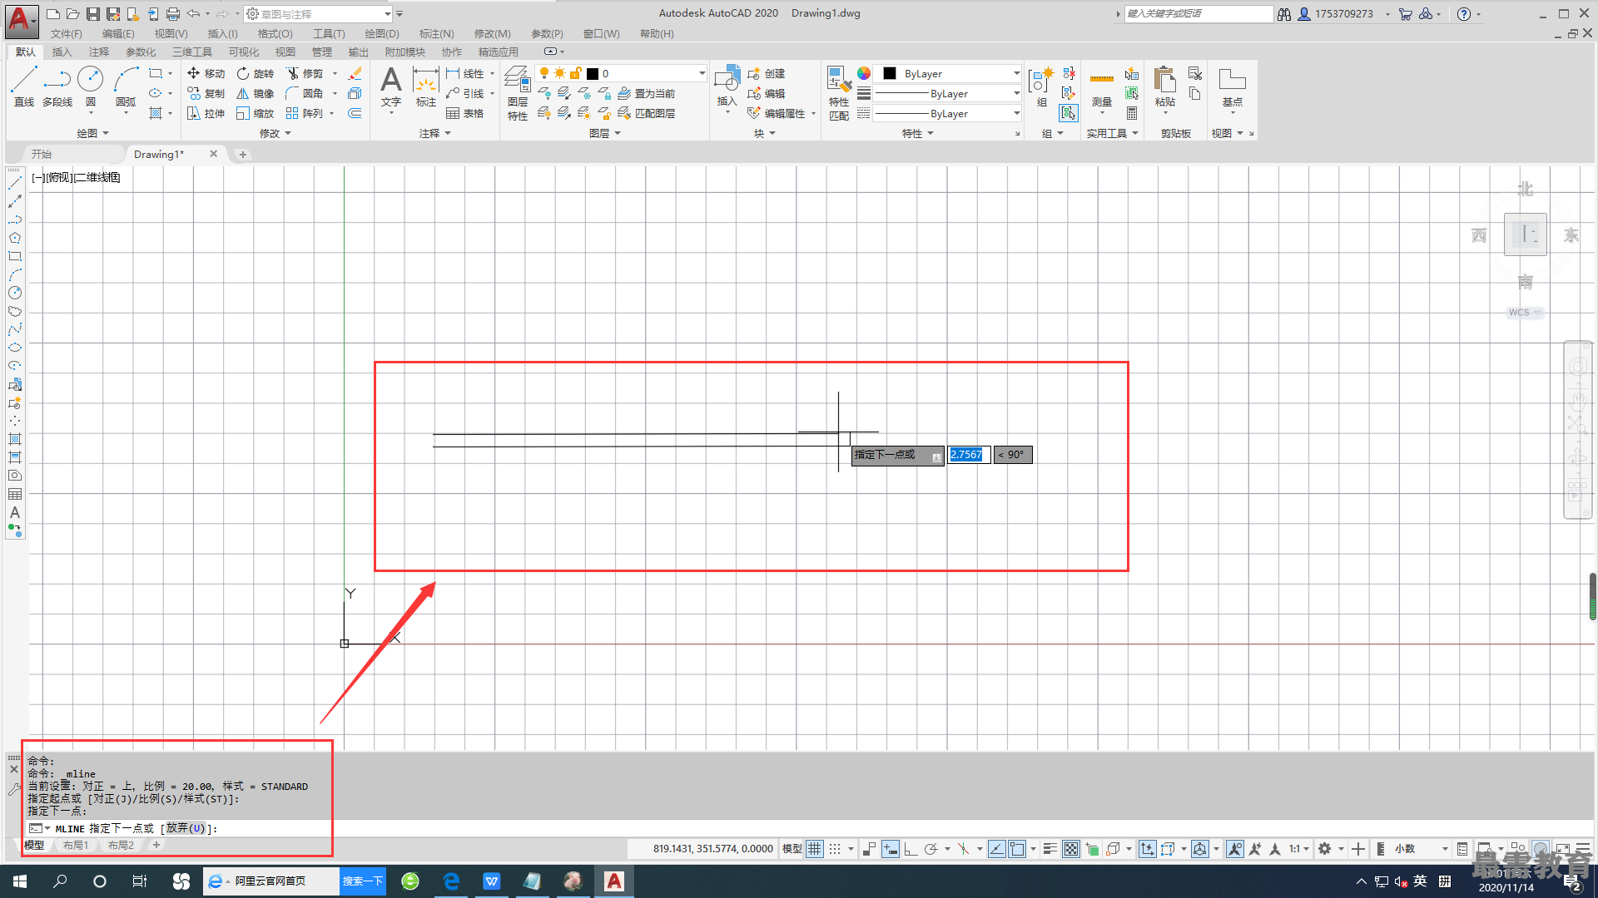Viewport: 1598px width, 898px height.
Task: Click the erase tool in the Modify panel
Action: 355,73
